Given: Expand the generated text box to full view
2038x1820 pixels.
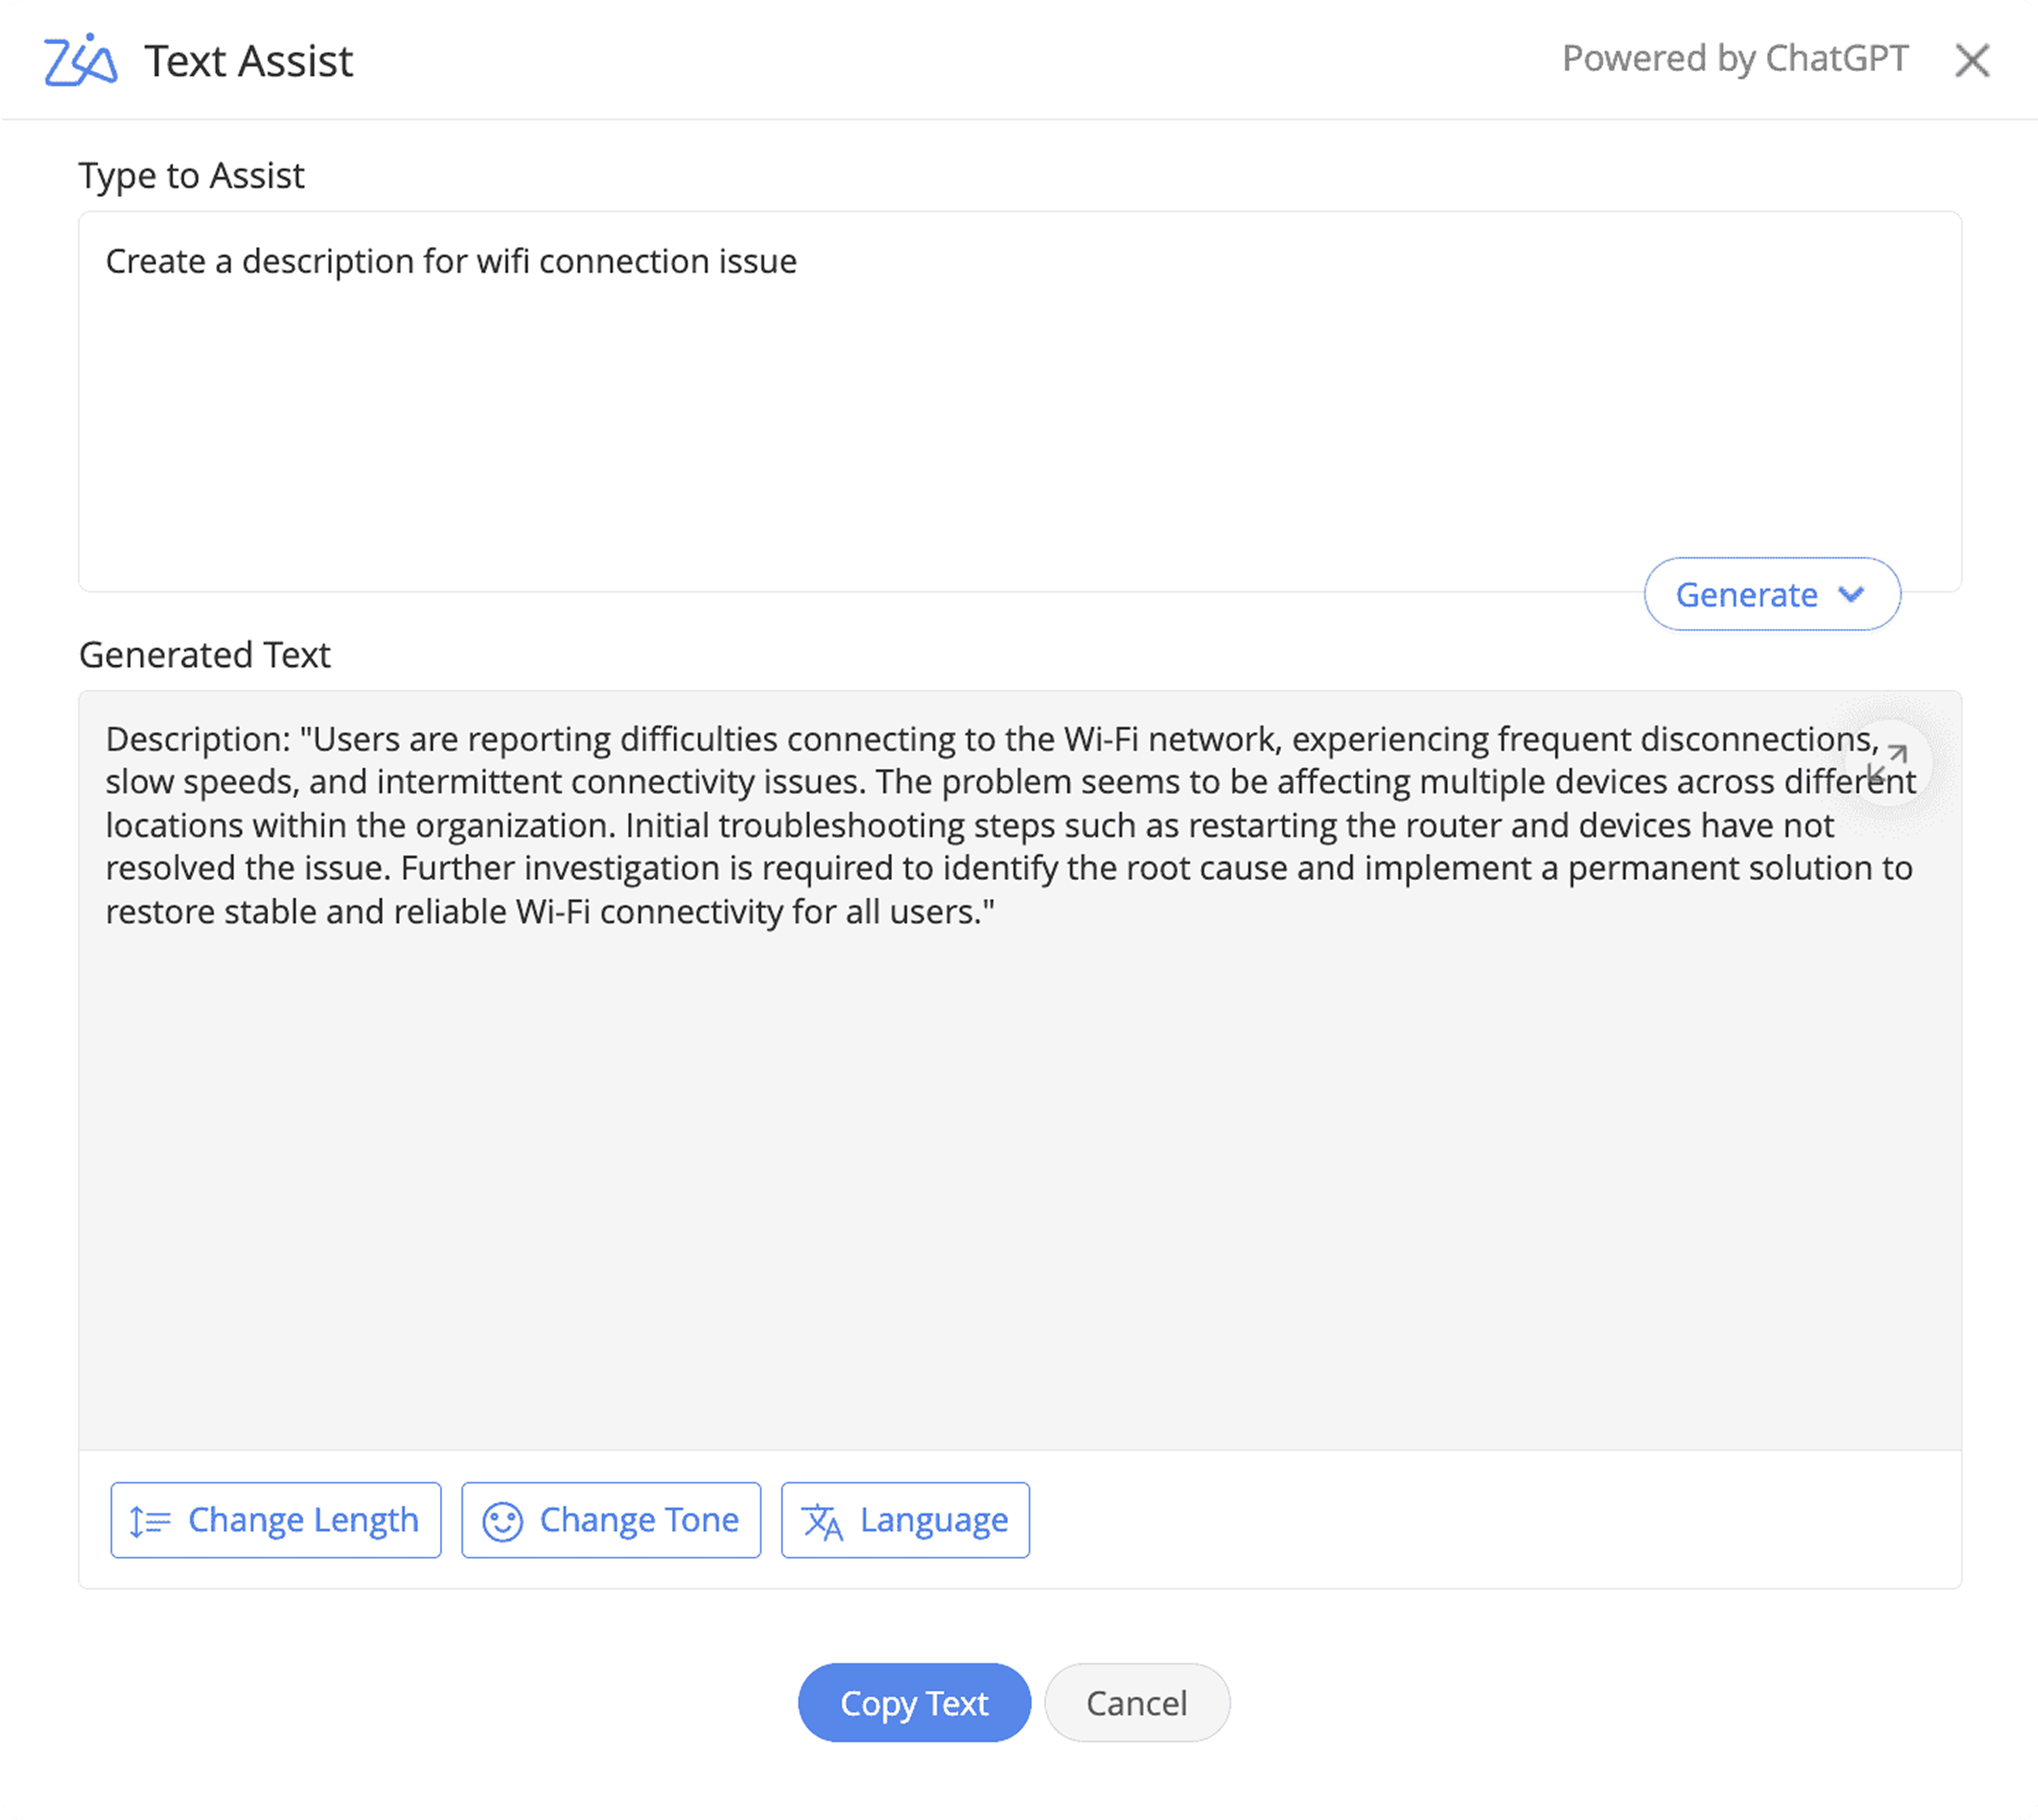Looking at the screenshot, I should point(1888,764).
